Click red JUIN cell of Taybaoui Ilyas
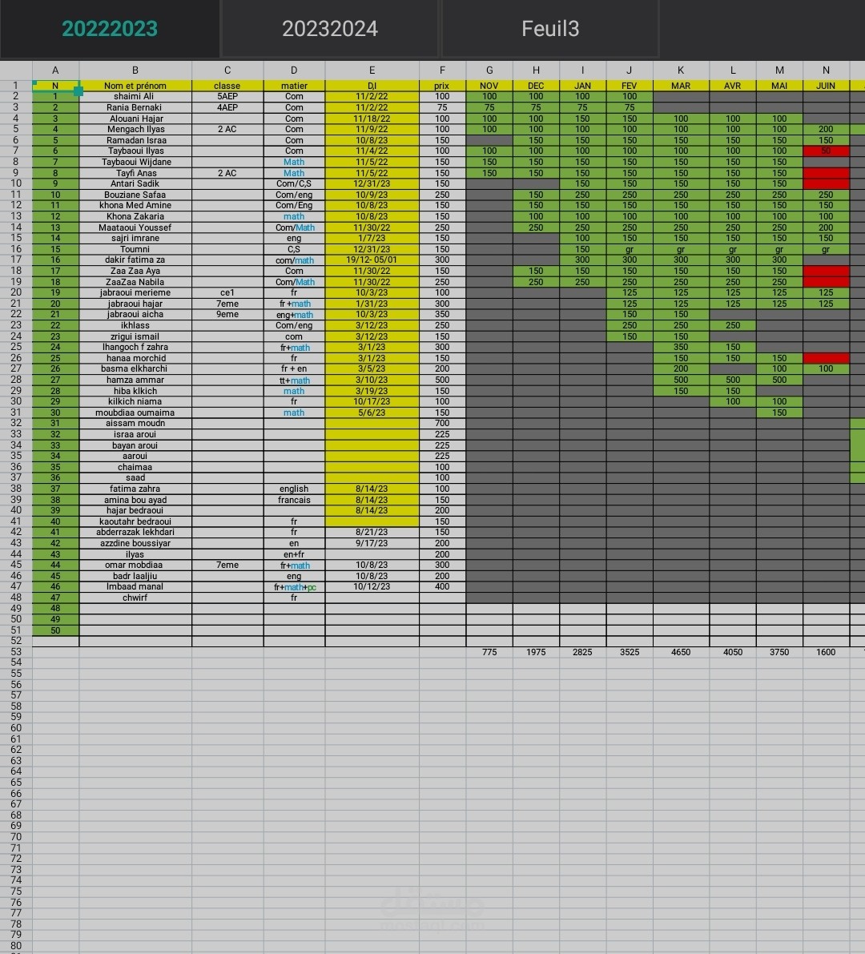The image size is (865, 954). (826, 151)
